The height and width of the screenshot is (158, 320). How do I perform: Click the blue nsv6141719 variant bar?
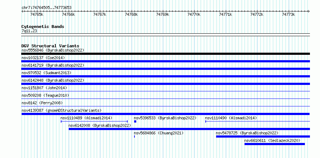point(165,69)
